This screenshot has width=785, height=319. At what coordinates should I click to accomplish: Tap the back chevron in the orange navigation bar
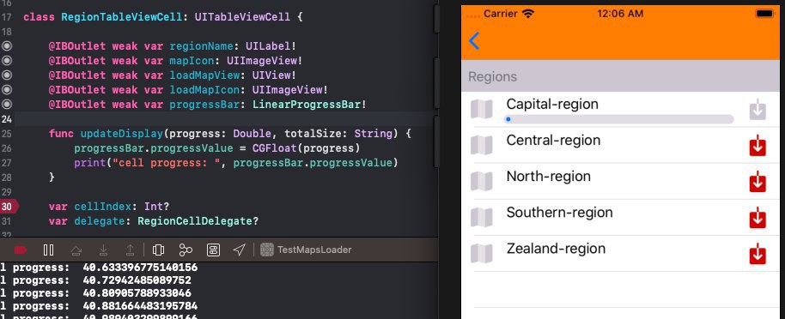pos(474,41)
